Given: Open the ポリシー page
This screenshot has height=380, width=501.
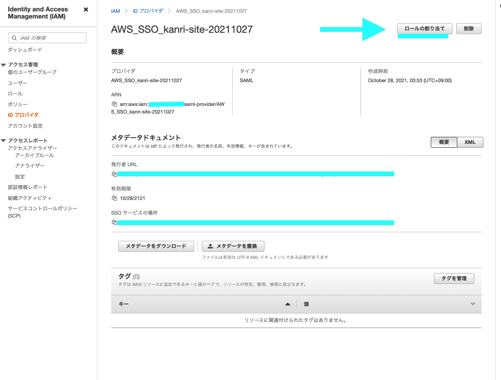Looking at the screenshot, I should pos(18,104).
